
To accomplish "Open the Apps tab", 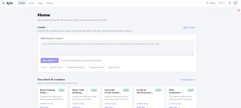I will [x=41, y=3].
